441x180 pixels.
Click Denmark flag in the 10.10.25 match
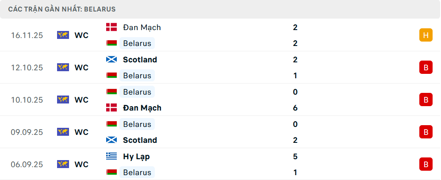(111, 107)
